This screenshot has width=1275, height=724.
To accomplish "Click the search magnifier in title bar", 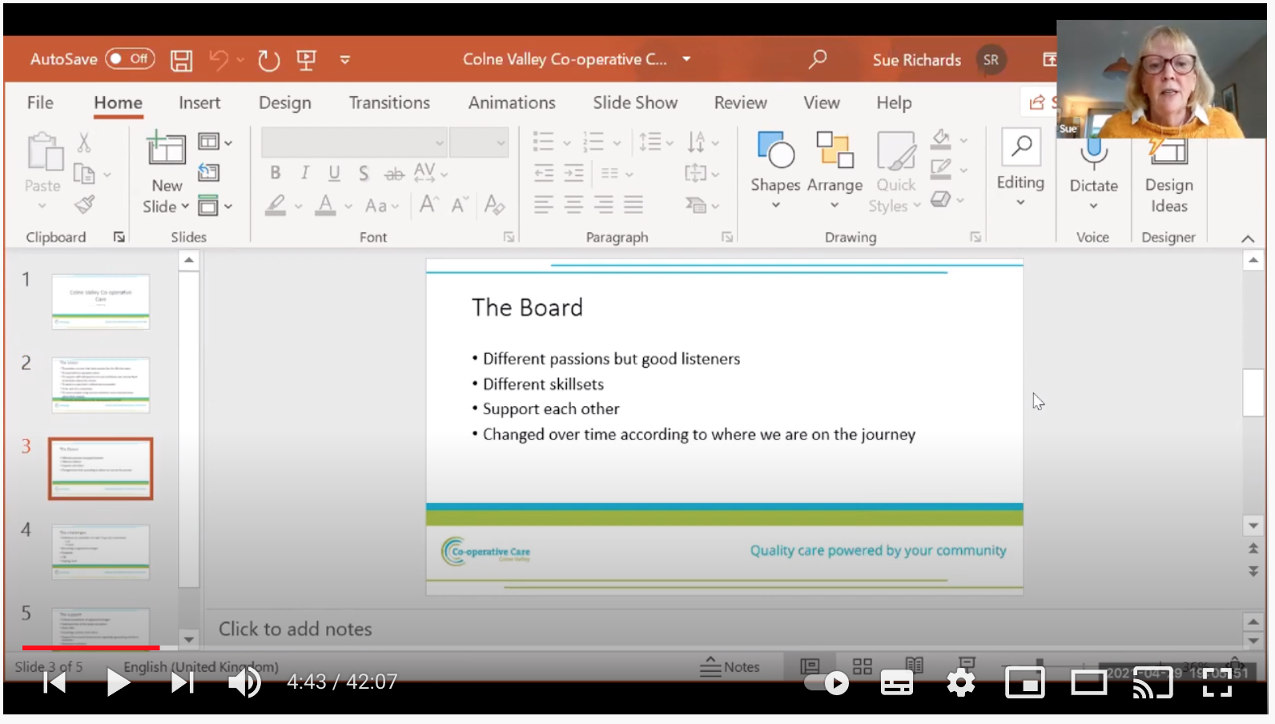I will coord(818,59).
